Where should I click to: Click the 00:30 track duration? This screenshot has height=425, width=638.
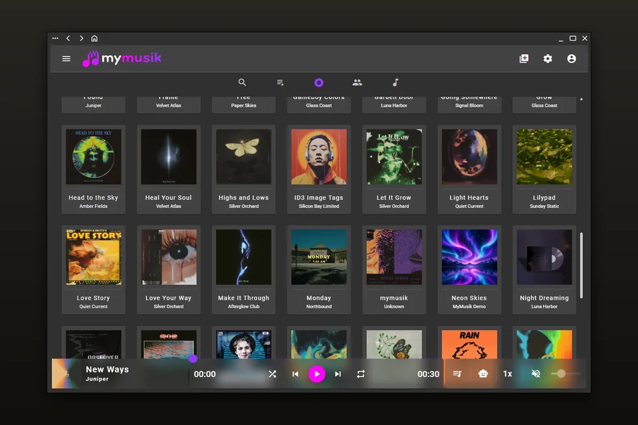(428, 374)
